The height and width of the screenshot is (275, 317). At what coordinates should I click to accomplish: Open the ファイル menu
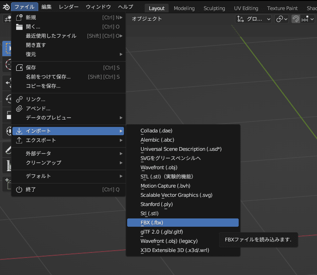pos(24,7)
